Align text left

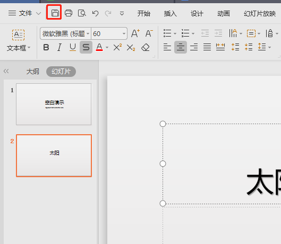point(167,47)
